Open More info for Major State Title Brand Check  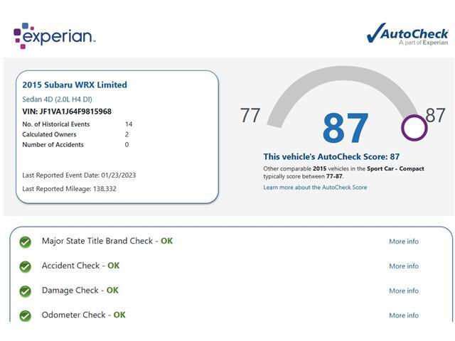(404, 242)
